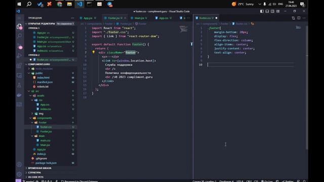
Task: Collapse the src folder
Action: [29, 91]
